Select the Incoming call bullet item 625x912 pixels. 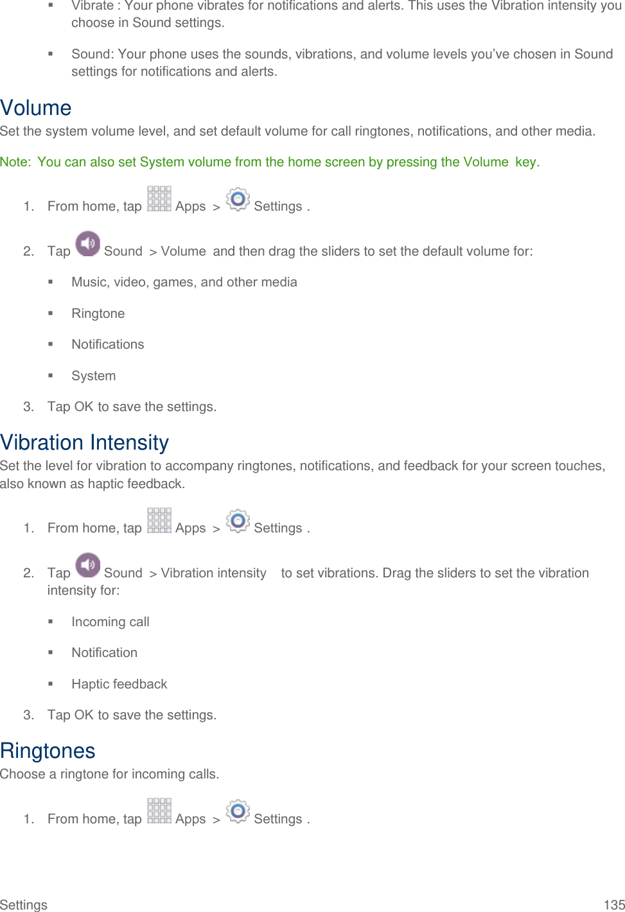coord(110,622)
